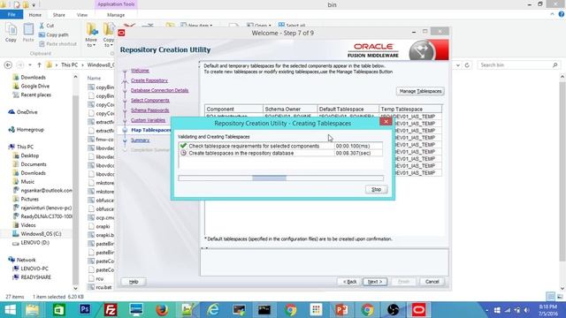
Task: Open the Move to dropdown
Action: 91,35
